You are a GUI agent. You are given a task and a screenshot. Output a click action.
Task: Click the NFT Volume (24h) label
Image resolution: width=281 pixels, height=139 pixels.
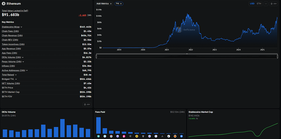pyautogui.click(x=11, y=83)
